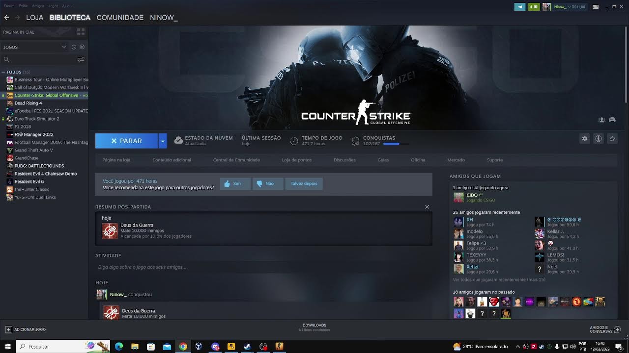The width and height of the screenshot is (629, 353).
Task: Open game settings gear icon
Action: pyautogui.click(x=585, y=139)
